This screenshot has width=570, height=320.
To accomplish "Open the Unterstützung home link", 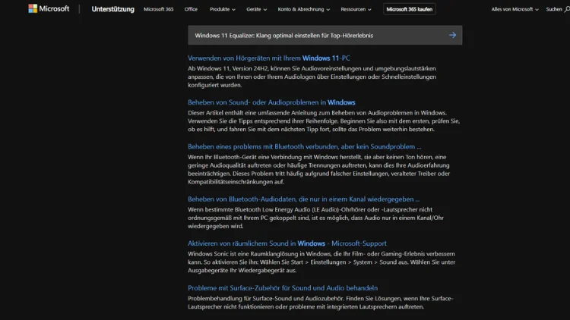I will [x=112, y=9].
